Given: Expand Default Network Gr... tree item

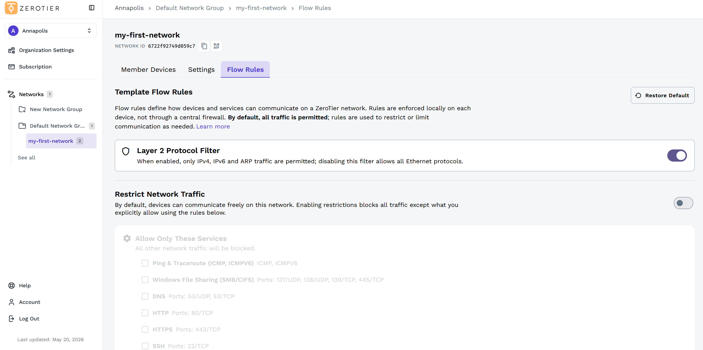Looking at the screenshot, I should coord(57,126).
